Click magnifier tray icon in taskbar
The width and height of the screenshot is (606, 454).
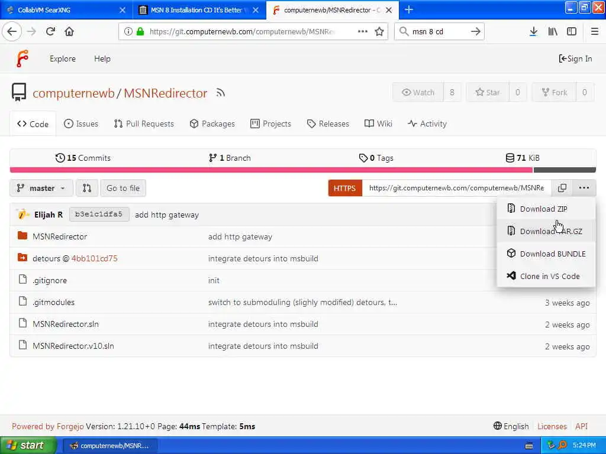562,445
